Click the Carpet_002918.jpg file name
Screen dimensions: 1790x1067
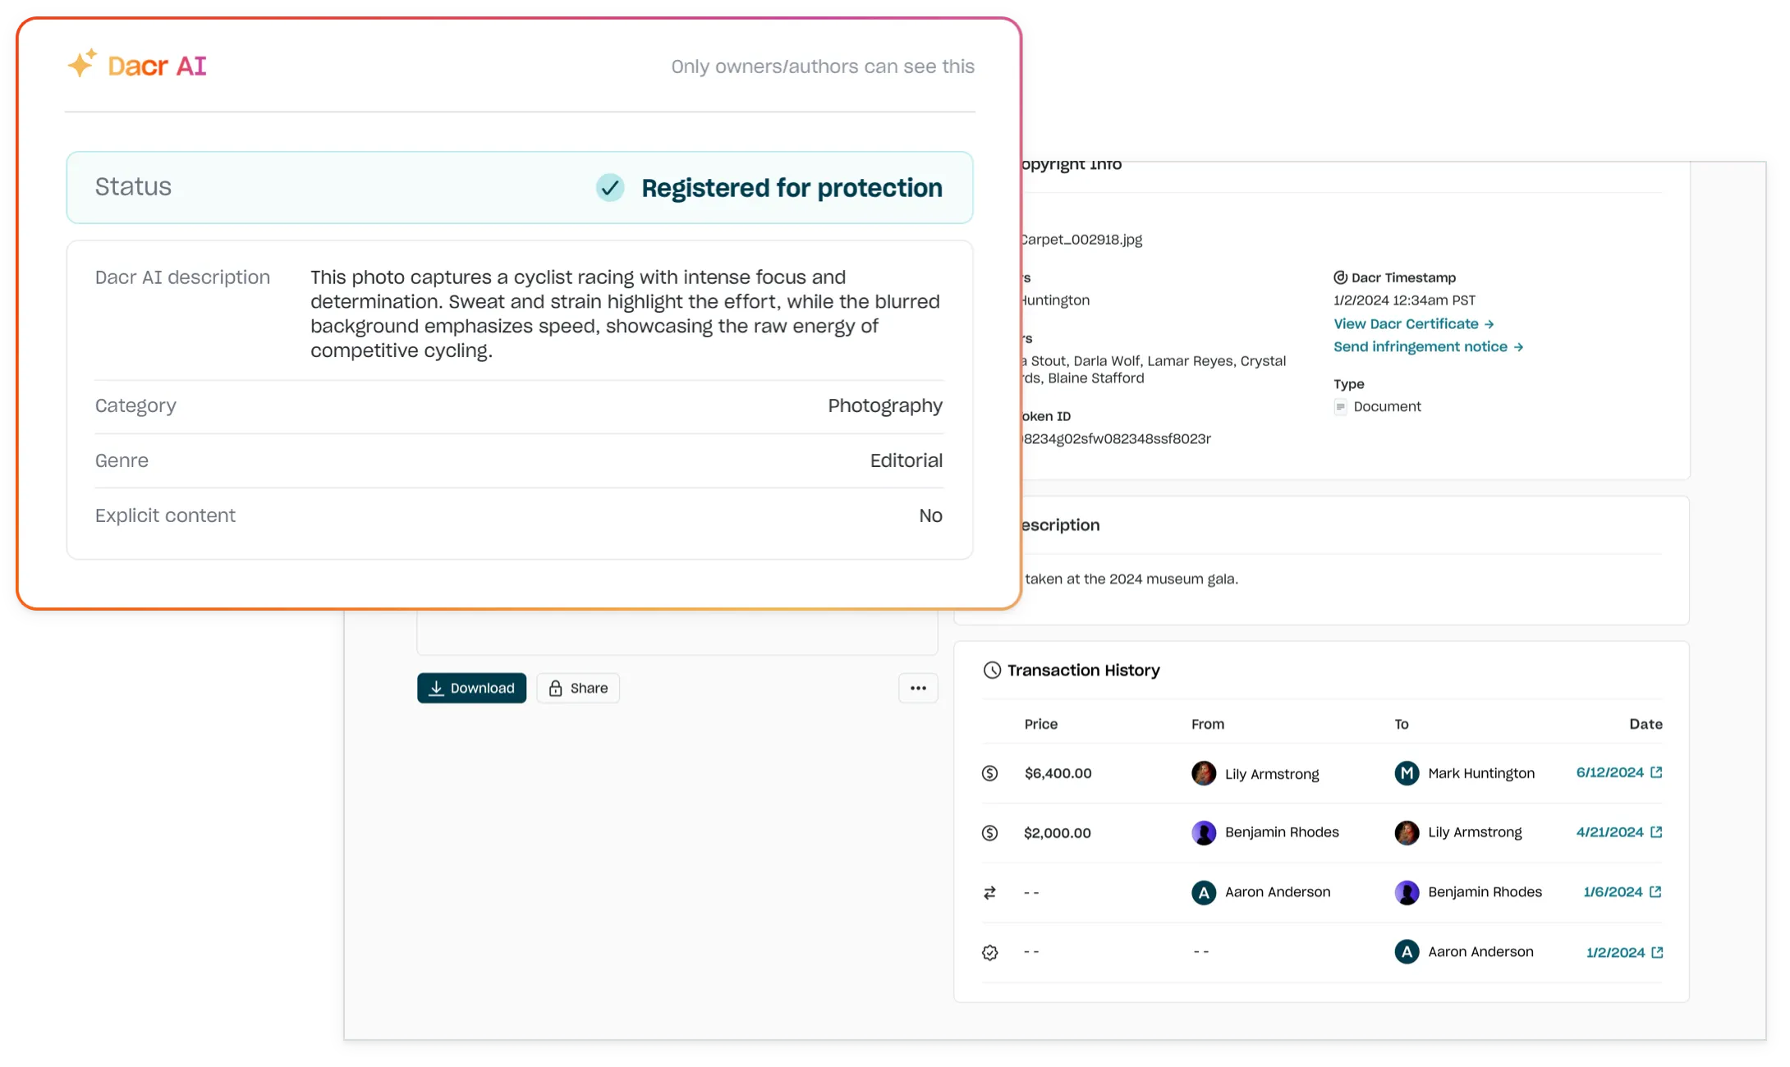1081,240
